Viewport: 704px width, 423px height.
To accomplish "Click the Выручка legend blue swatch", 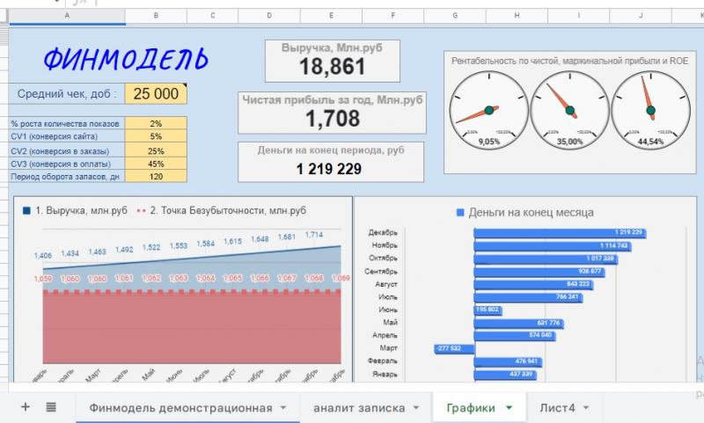I will click(26, 210).
